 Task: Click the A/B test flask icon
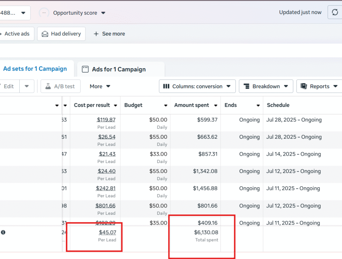48,86
